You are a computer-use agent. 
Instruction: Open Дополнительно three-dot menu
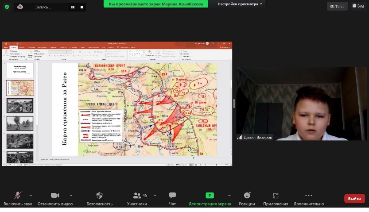tap(309, 196)
